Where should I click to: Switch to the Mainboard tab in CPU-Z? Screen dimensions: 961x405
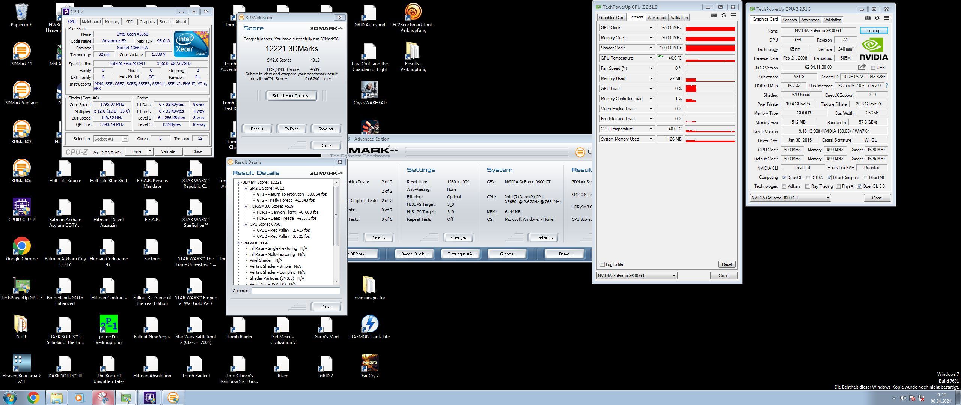point(91,22)
